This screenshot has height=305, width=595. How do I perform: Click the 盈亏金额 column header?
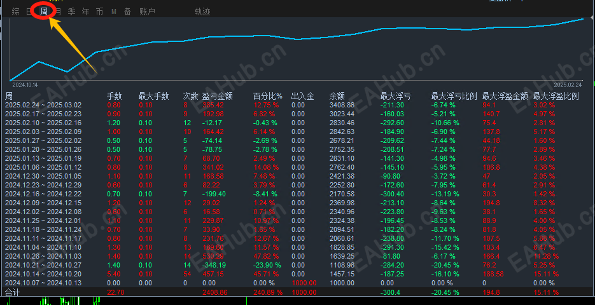218,96
